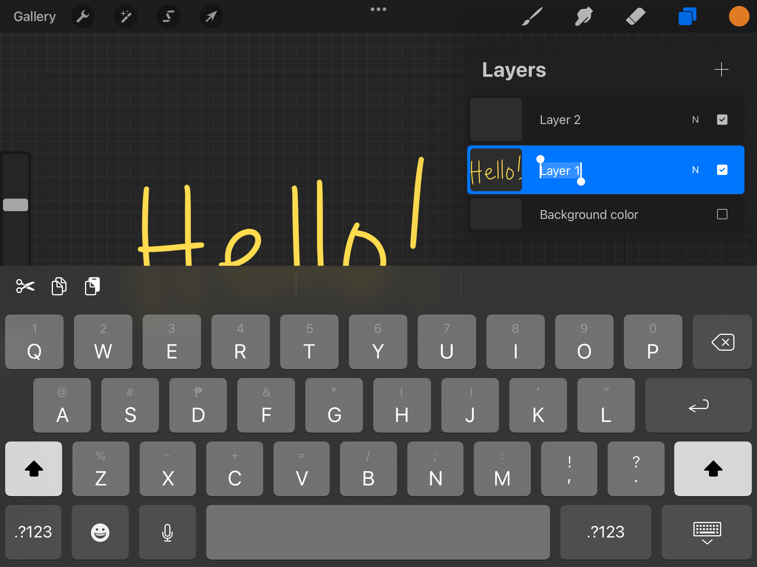The width and height of the screenshot is (757, 567).
Task: Select the Eraser tool
Action: tap(635, 16)
